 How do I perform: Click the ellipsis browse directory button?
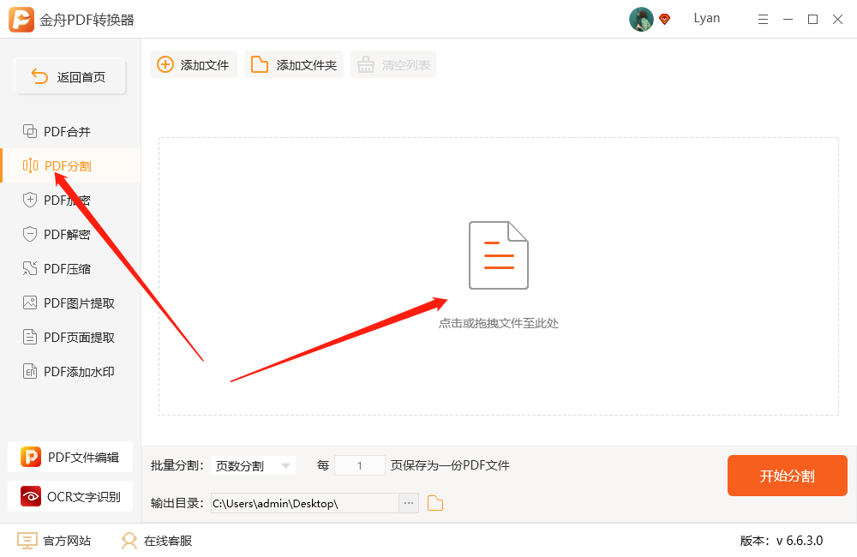pos(409,503)
